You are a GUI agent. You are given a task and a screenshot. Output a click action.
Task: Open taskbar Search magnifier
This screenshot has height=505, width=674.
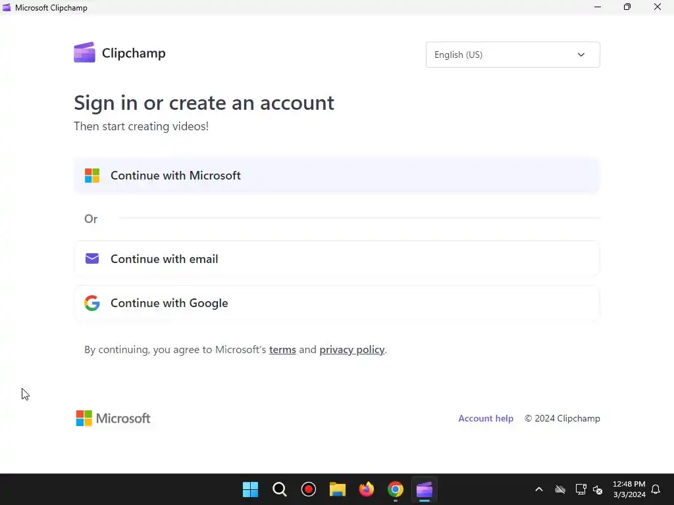(x=279, y=489)
